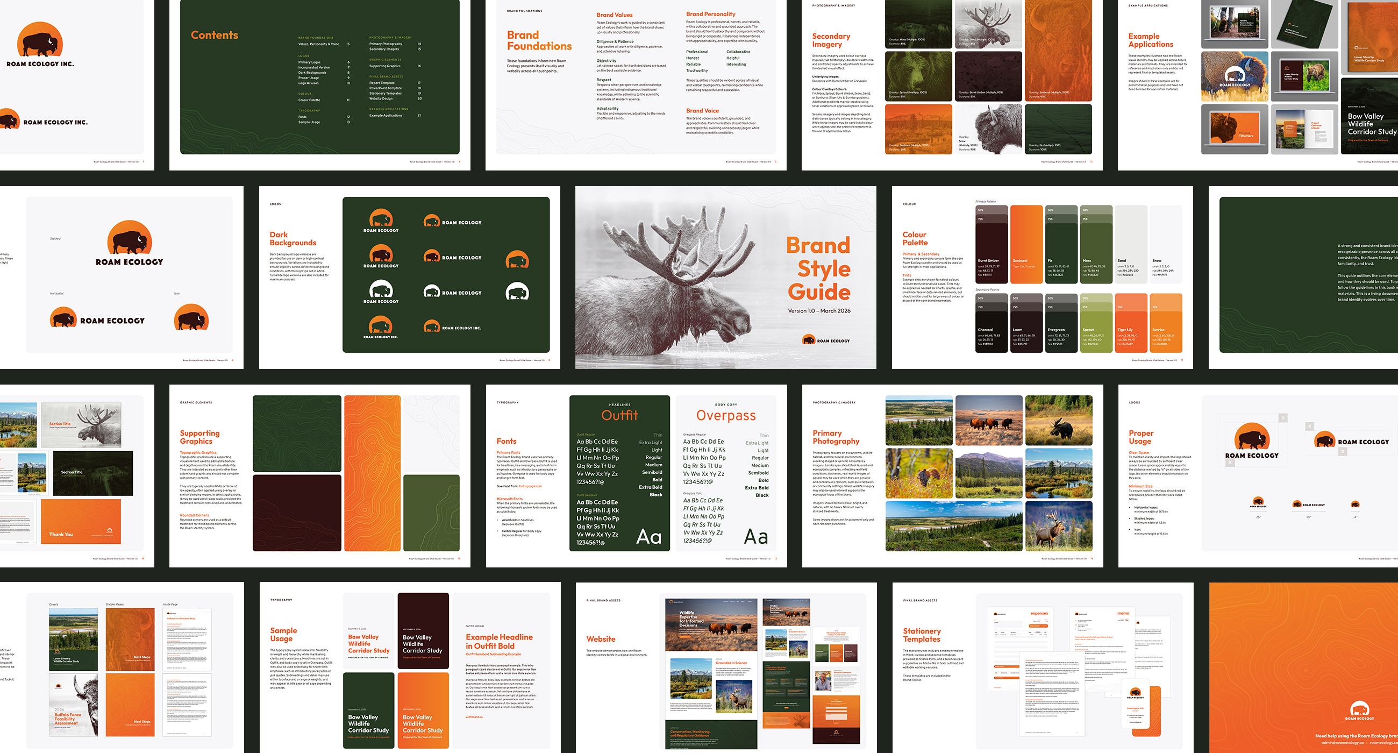Choose the Sprout swatch
The width and height of the screenshot is (1398, 753).
point(1096,323)
